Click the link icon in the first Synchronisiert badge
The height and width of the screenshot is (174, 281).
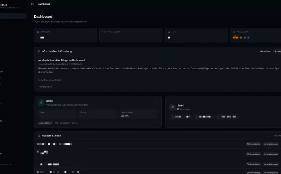(x=265, y=144)
